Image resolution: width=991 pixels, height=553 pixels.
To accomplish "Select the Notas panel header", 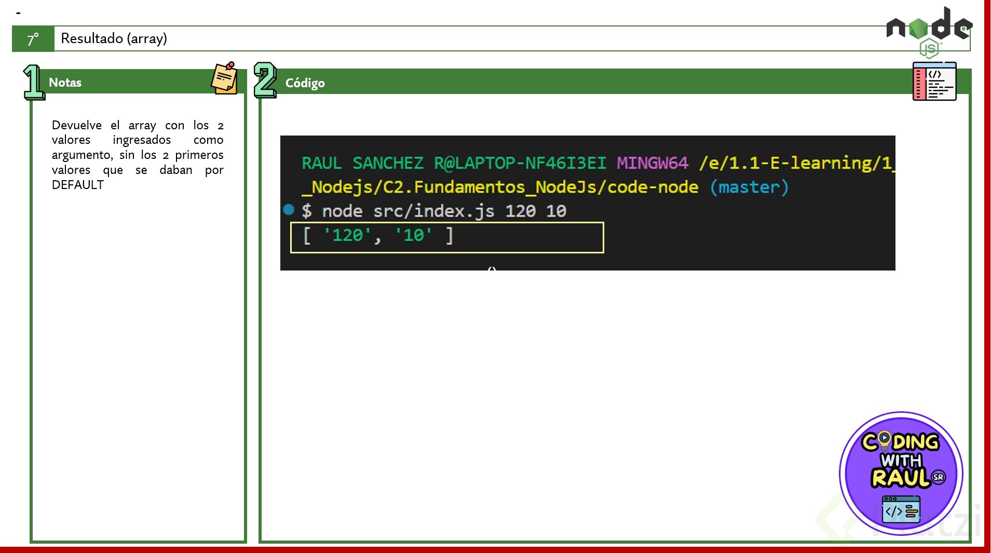I will pyautogui.click(x=138, y=82).
